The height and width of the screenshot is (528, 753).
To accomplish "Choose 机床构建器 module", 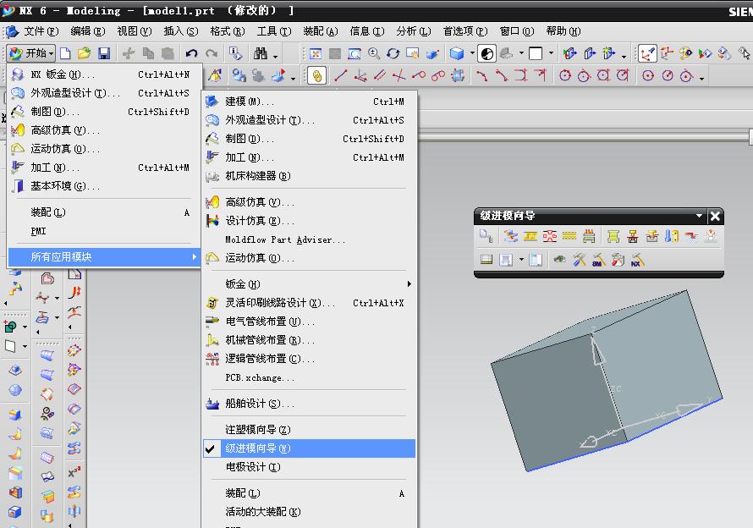I will point(309,176).
